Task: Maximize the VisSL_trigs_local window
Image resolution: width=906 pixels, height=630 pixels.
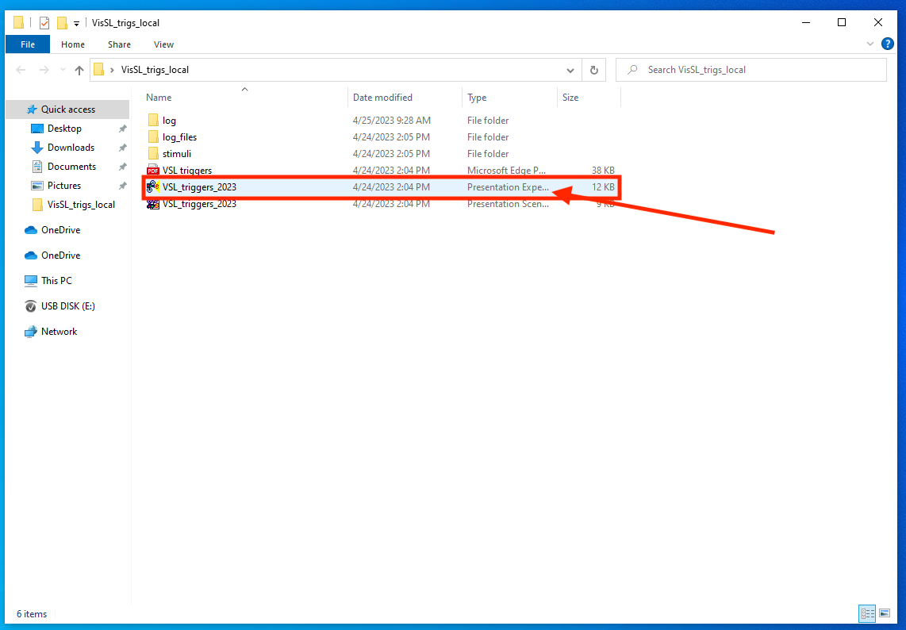Action: [x=842, y=22]
